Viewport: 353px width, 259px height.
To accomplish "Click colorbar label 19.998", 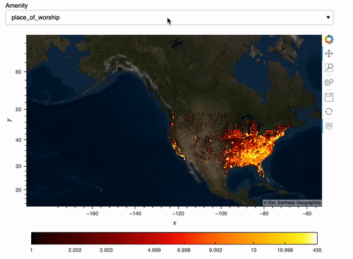I will pyautogui.click(x=285, y=250).
